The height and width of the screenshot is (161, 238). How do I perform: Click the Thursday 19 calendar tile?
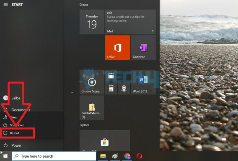pyautogui.click(x=92, y=22)
